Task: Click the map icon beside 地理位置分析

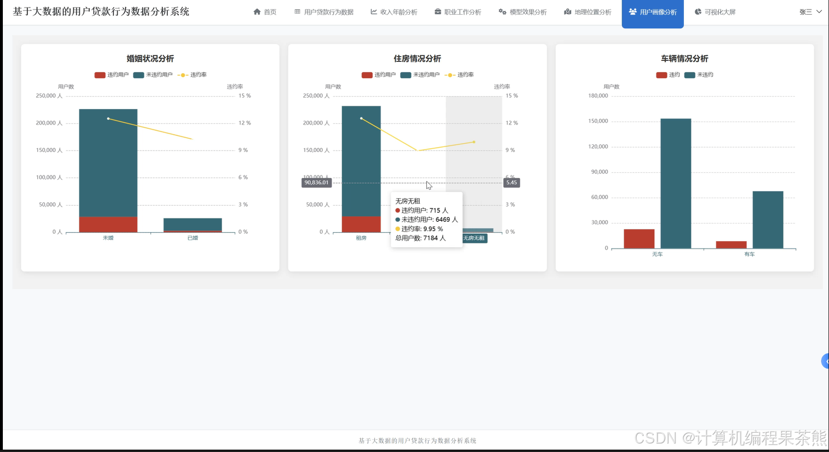Action: click(x=568, y=12)
